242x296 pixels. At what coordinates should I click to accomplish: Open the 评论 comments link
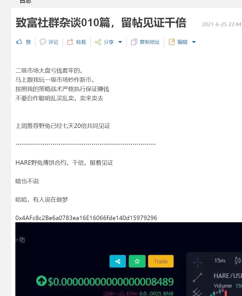[x=53, y=42]
